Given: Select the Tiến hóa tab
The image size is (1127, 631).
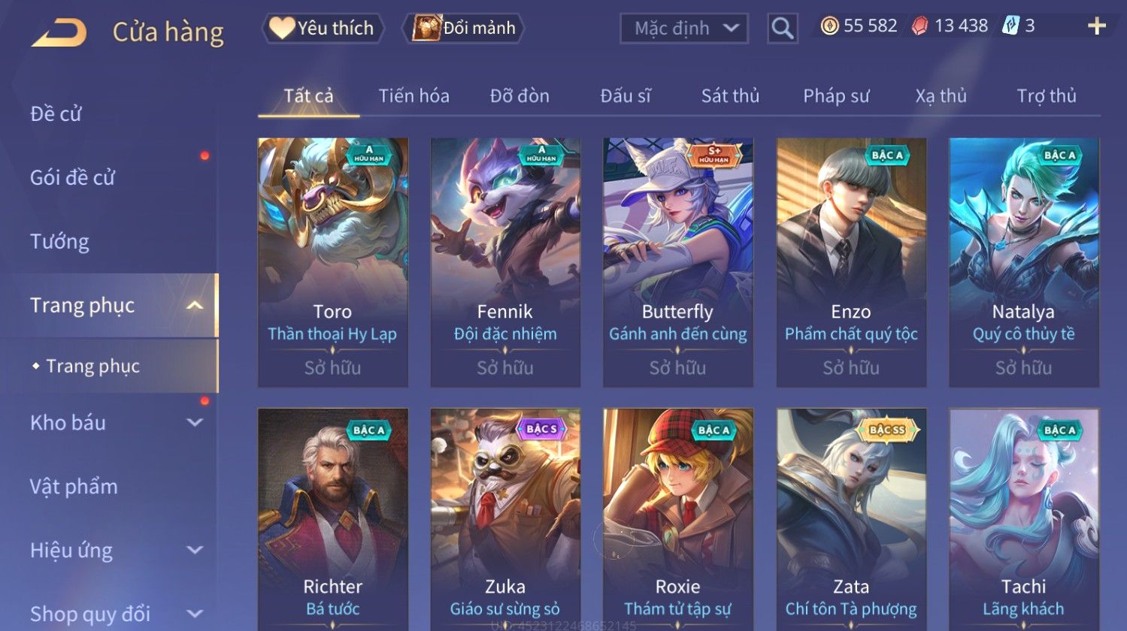Looking at the screenshot, I should coord(414,96).
